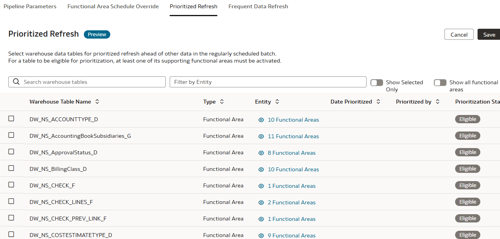Select DW_NS_AccountingBookSubsidiaries_G checkbox

(11, 135)
